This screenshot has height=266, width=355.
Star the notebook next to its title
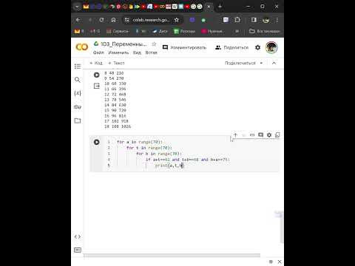click(x=154, y=44)
